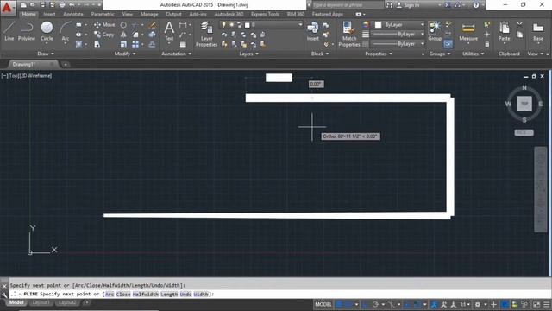Choose the Close option in the command line
Image resolution: width=552 pixels, height=311 pixels.
[x=123, y=294]
